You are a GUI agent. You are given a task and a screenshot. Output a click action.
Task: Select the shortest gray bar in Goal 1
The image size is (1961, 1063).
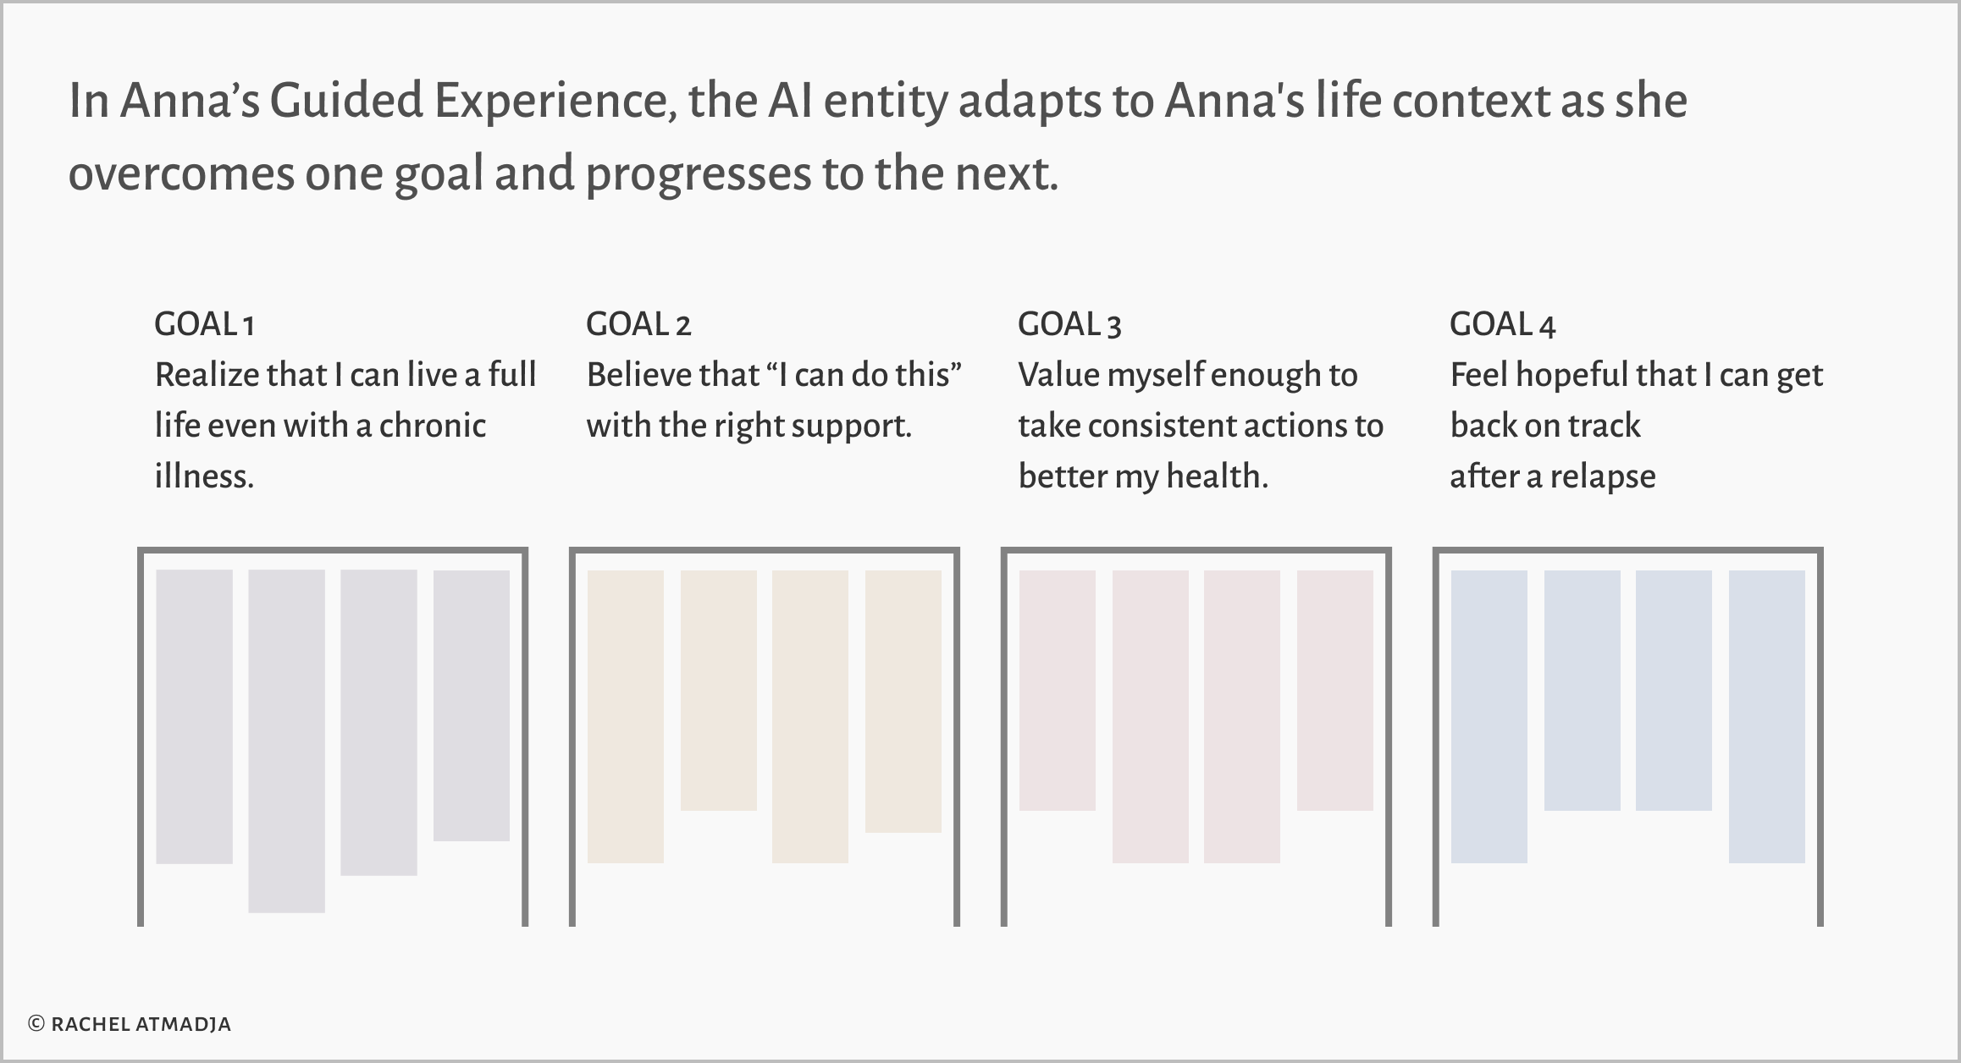click(x=472, y=705)
